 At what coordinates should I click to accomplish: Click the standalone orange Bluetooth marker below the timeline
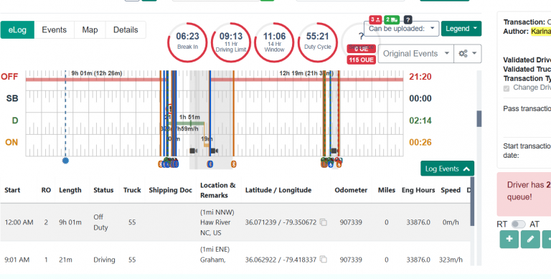click(x=233, y=164)
